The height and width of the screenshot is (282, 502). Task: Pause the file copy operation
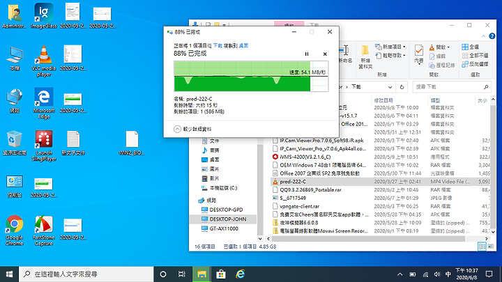pos(307,54)
